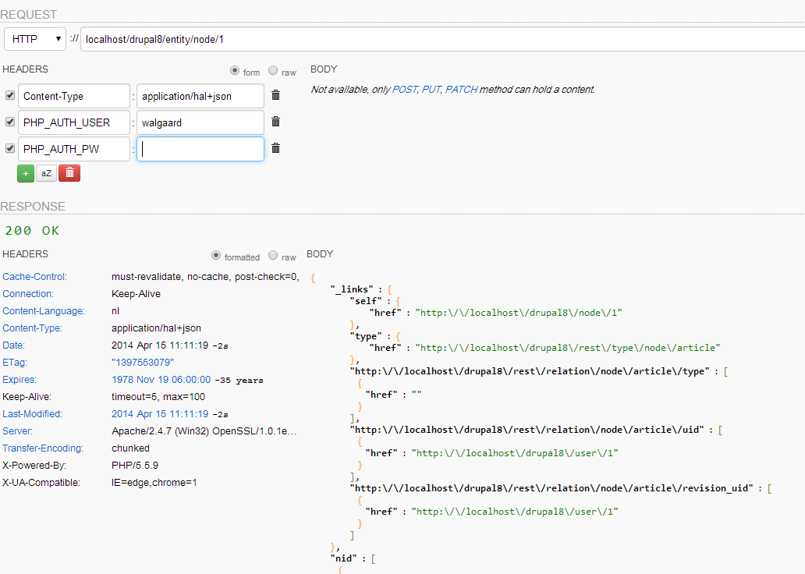The width and height of the screenshot is (805, 574).
Task: Collapse the article\/revision_uid relation array
Action: 770,488
